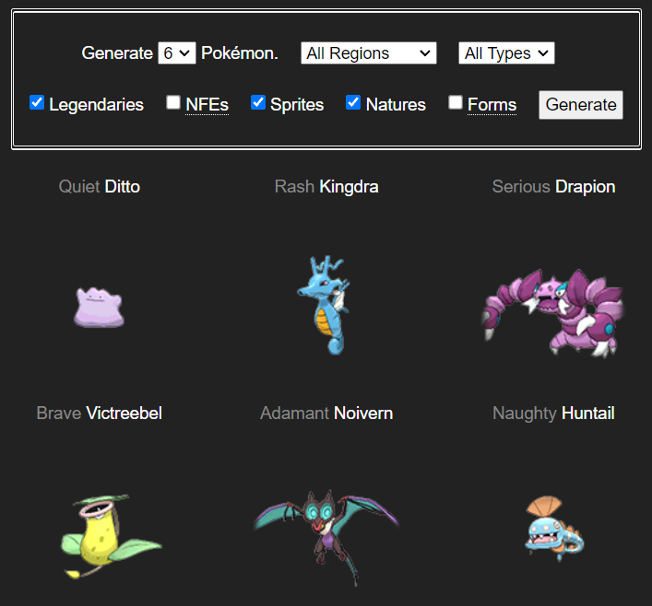Toggle the Sprites checkbox off
Screen dimensions: 652x606
(258, 102)
